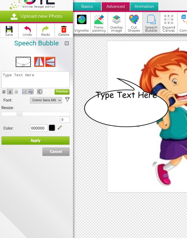
Task: Switch to the Animation tab
Action: pos(144,6)
